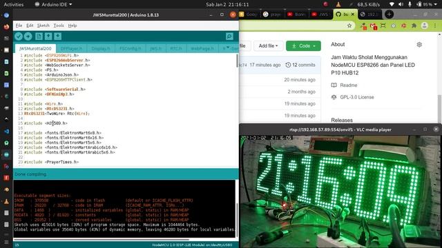Click the clock Sab Jan 2 21:16:11
This screenshot has width=442, height=248.
point(227,5)
